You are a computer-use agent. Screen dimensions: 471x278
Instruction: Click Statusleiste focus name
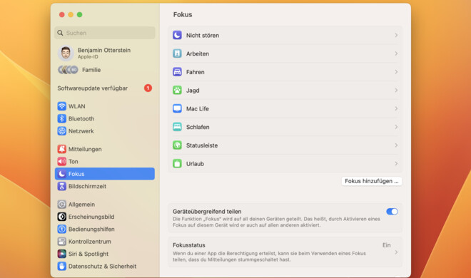click(202, 145)
